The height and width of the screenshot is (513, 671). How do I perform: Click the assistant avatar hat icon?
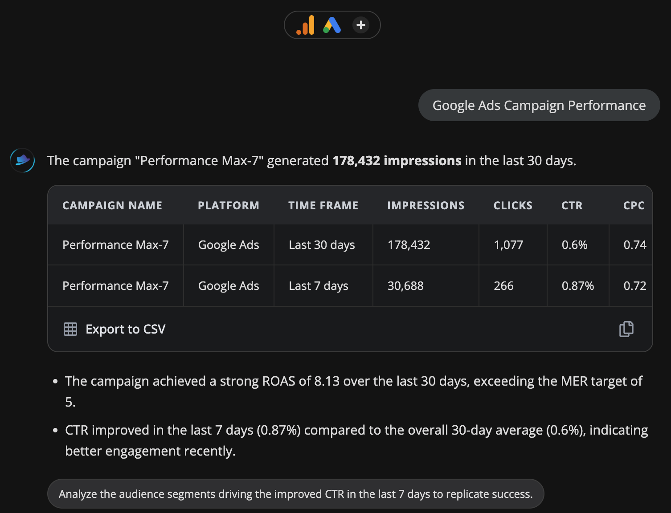coord(22,160)
